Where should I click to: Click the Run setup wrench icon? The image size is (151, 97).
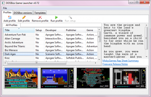click(x=70, y=17)
